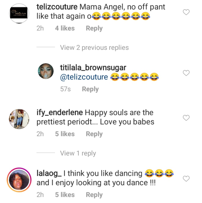Open the @telizcouture mention link
The image size is (202, 203).
[x=84, y=77]
